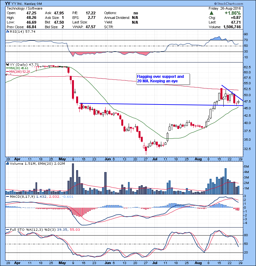The width and height of the screenshot is (256, 266).
Task: Click the Annual Dividend N/A value
Action: pyautogui.click(x=135, y=18)
